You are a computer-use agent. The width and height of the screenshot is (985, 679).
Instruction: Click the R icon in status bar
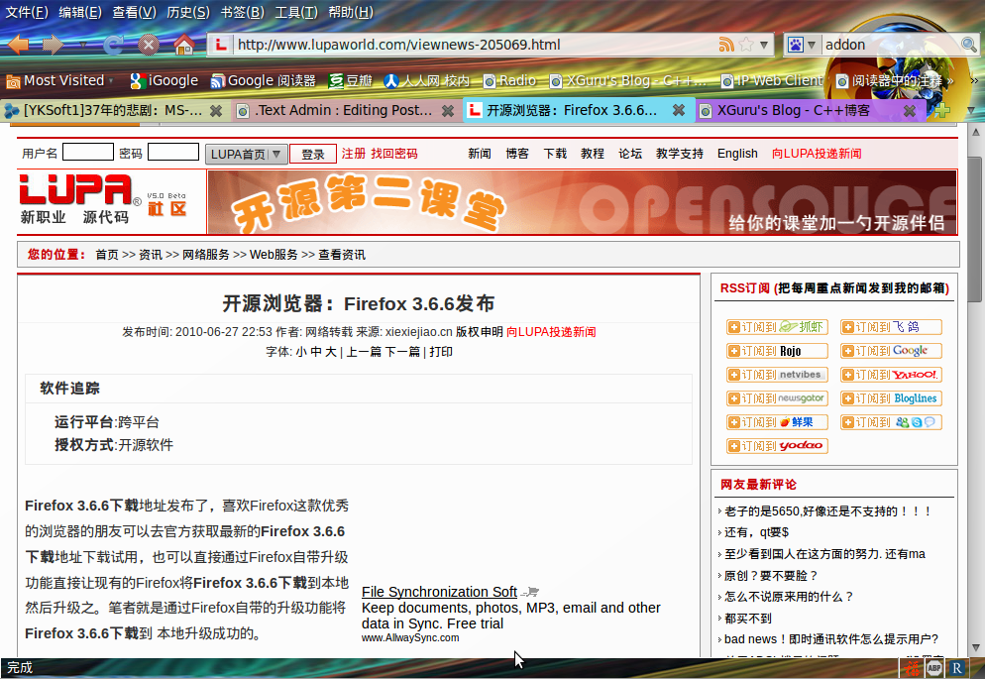click(x=956, y=668)
